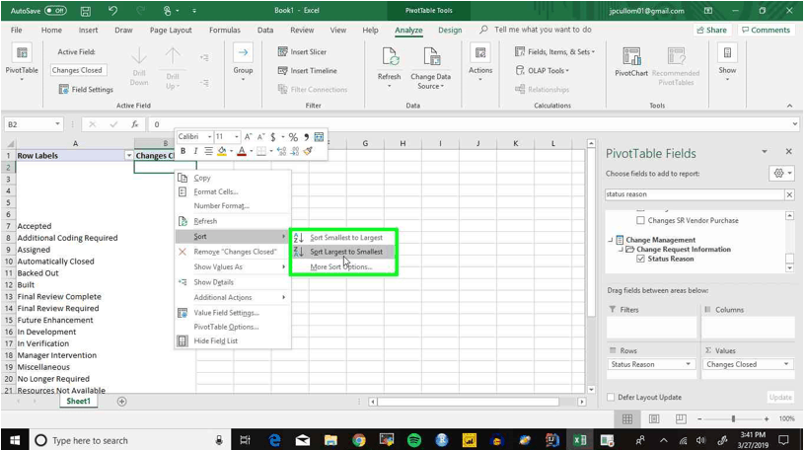This screenshot has width=805, height=450.
Task: Open the mini toolbar font name dropdown
Action: [x=209, y=137]
